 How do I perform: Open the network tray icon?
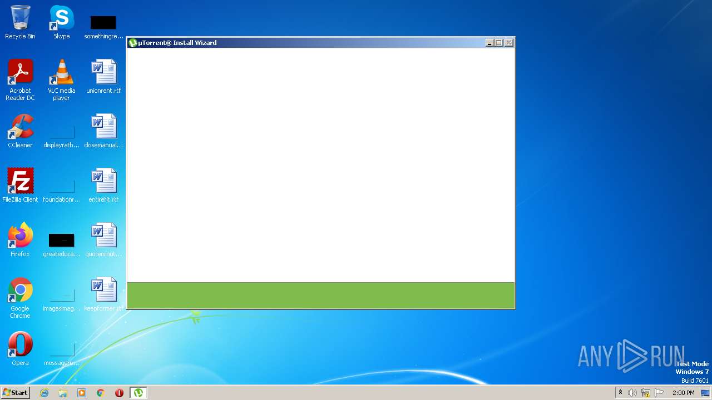[646, 393]
